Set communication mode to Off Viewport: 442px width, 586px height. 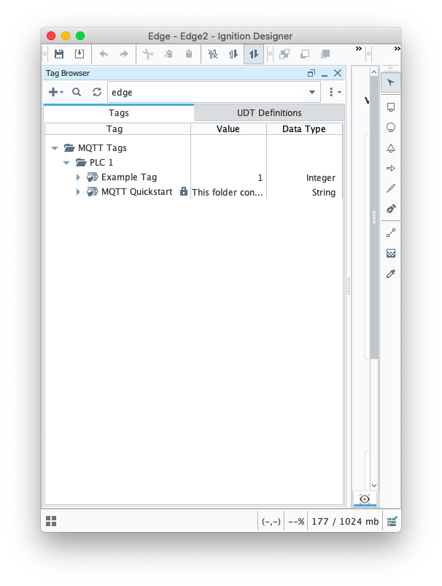[213, 54]
